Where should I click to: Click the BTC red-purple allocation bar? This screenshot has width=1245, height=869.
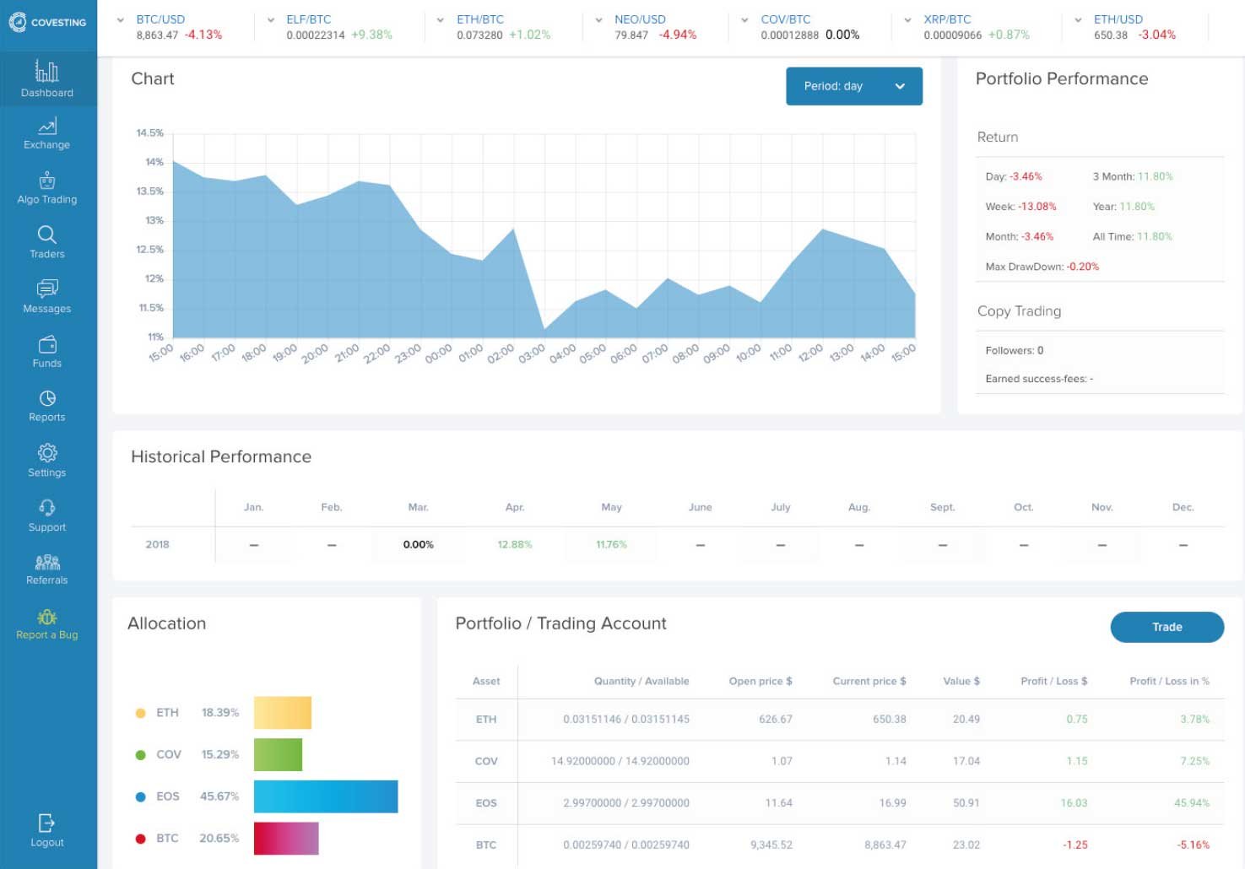[286, 839]
